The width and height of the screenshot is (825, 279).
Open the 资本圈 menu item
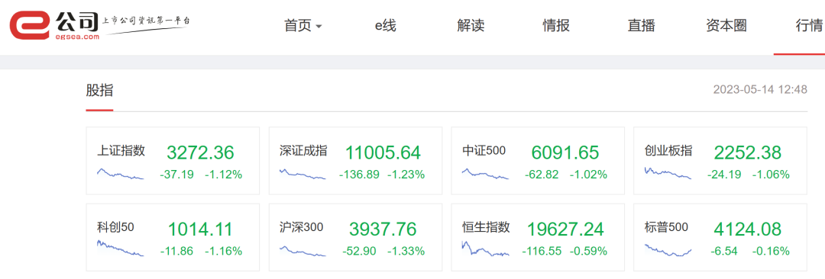[726, 25]
